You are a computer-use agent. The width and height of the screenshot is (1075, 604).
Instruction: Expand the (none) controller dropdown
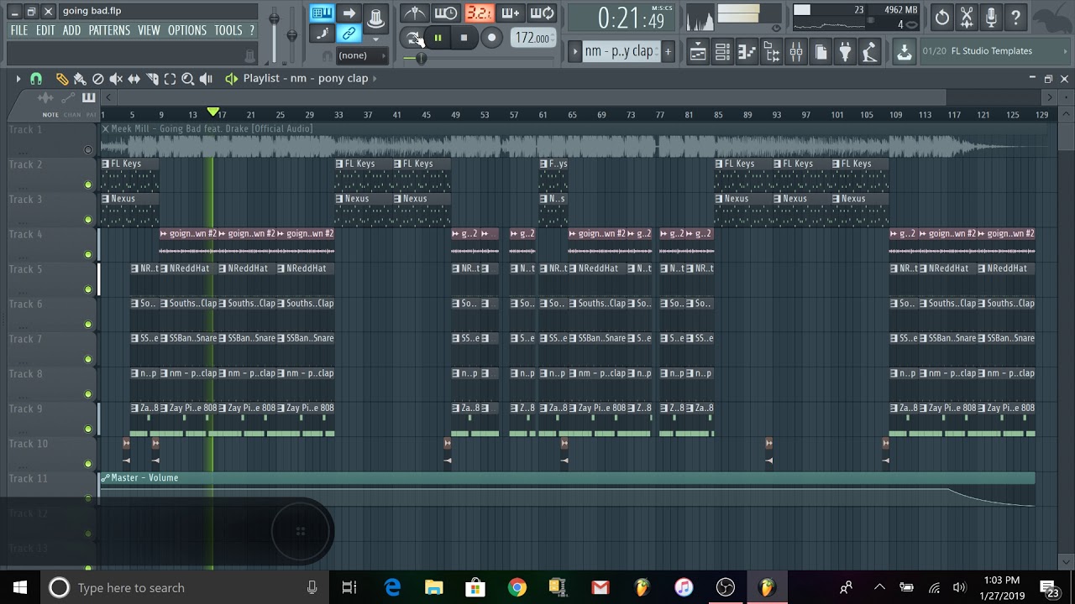pyautogui.click(x=361, y=56)
